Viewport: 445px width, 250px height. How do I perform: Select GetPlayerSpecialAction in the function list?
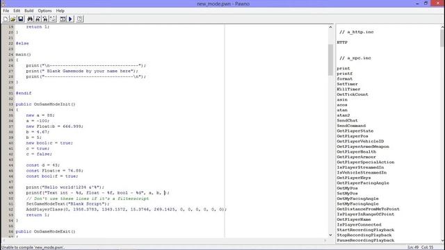coord(365,162)
